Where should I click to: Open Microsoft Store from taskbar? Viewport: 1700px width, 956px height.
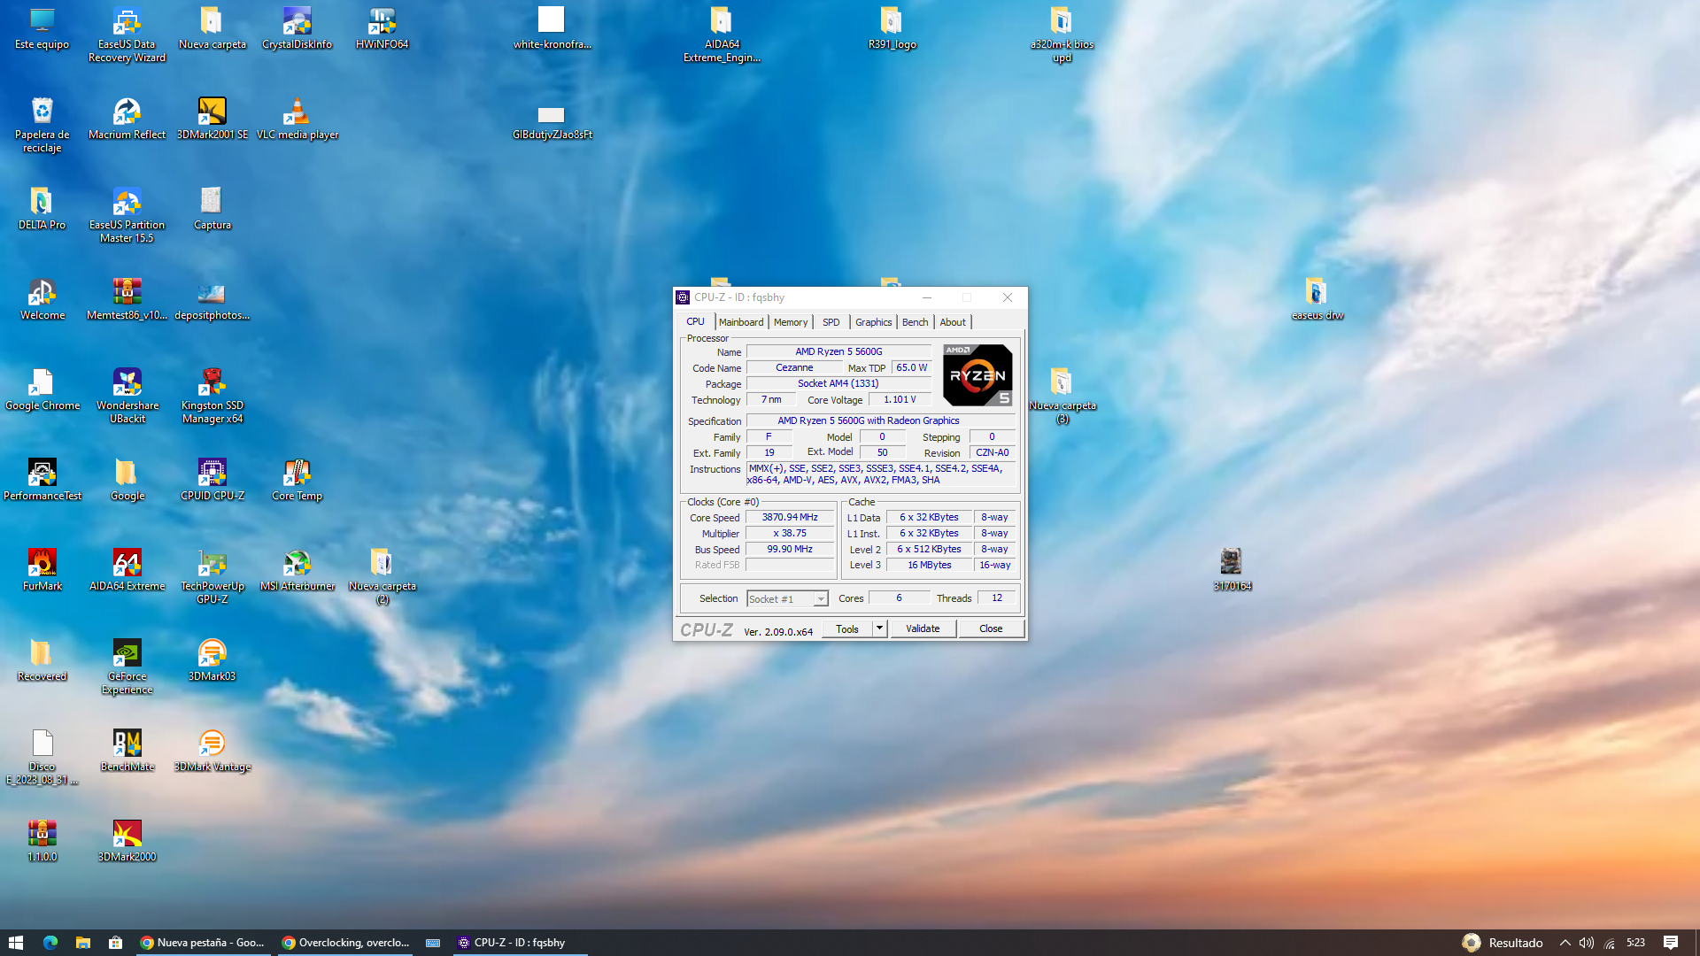coord(115,943)
